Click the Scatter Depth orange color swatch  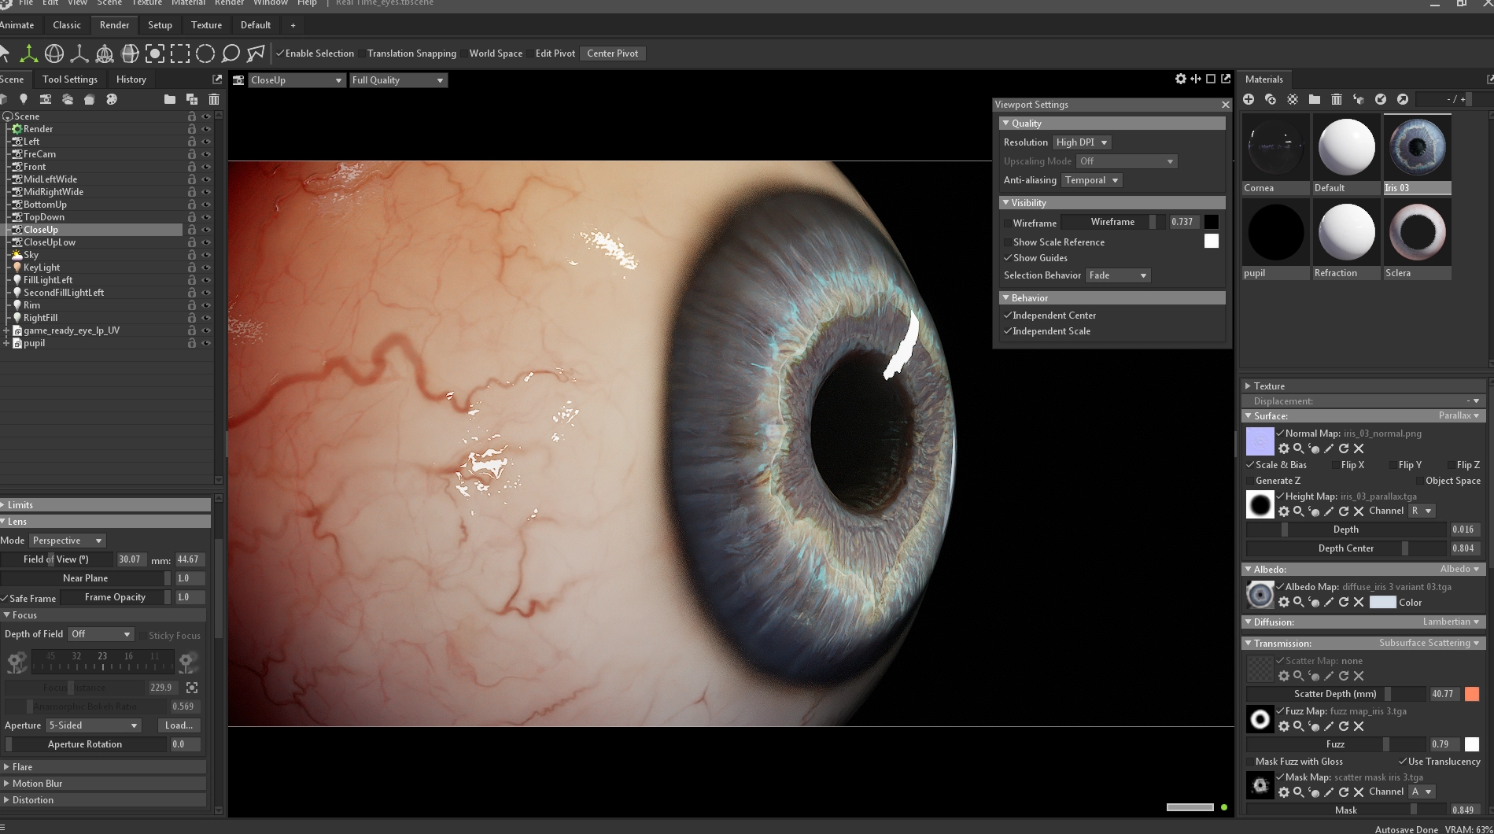(1472, 694)
